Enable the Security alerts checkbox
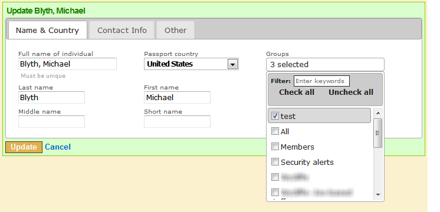 click(x=275, y=162)
